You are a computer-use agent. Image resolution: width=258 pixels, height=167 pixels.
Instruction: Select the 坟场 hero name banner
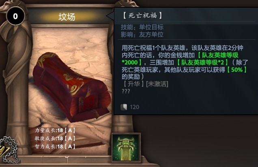tap(67, 17)
